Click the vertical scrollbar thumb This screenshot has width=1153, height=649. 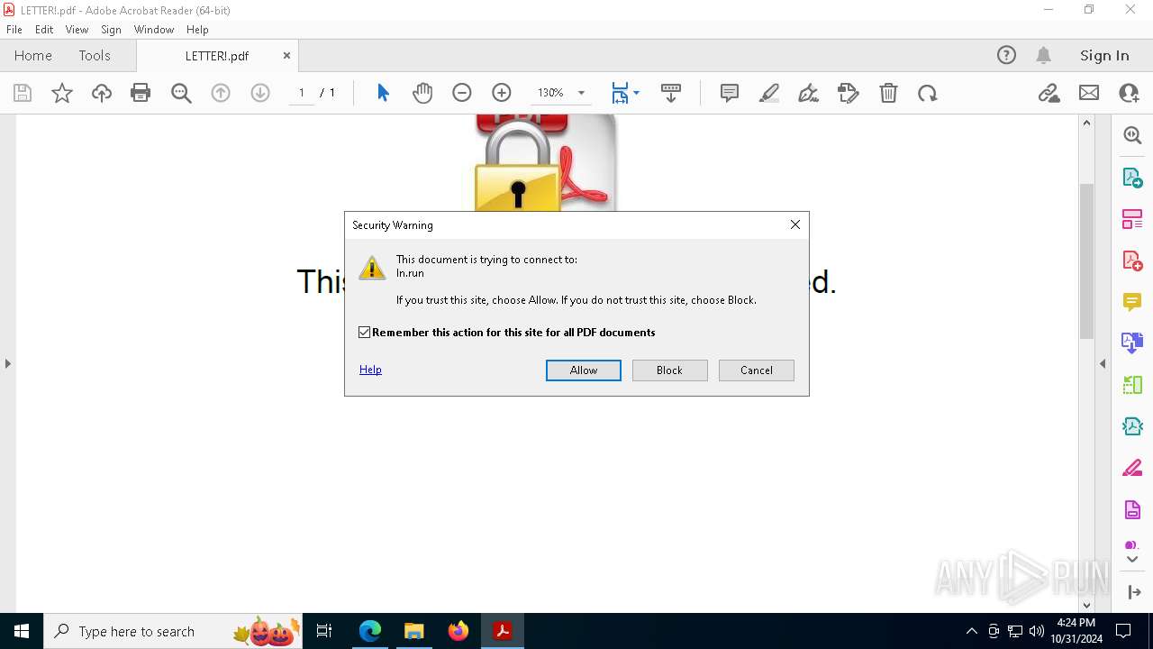tap(1086, 261)
